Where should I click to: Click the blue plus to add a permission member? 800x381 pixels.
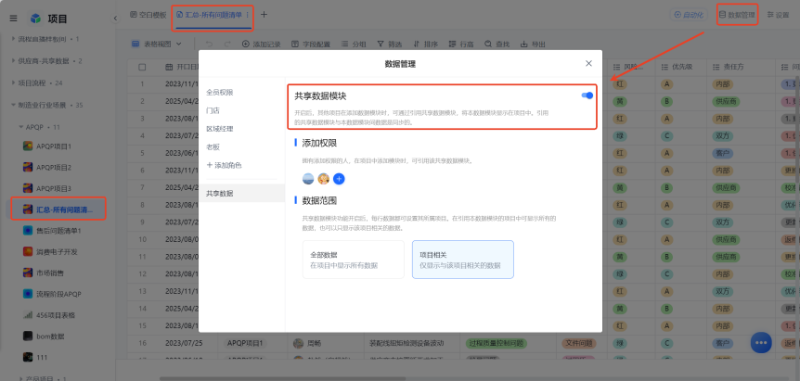[x=339, y=179]
